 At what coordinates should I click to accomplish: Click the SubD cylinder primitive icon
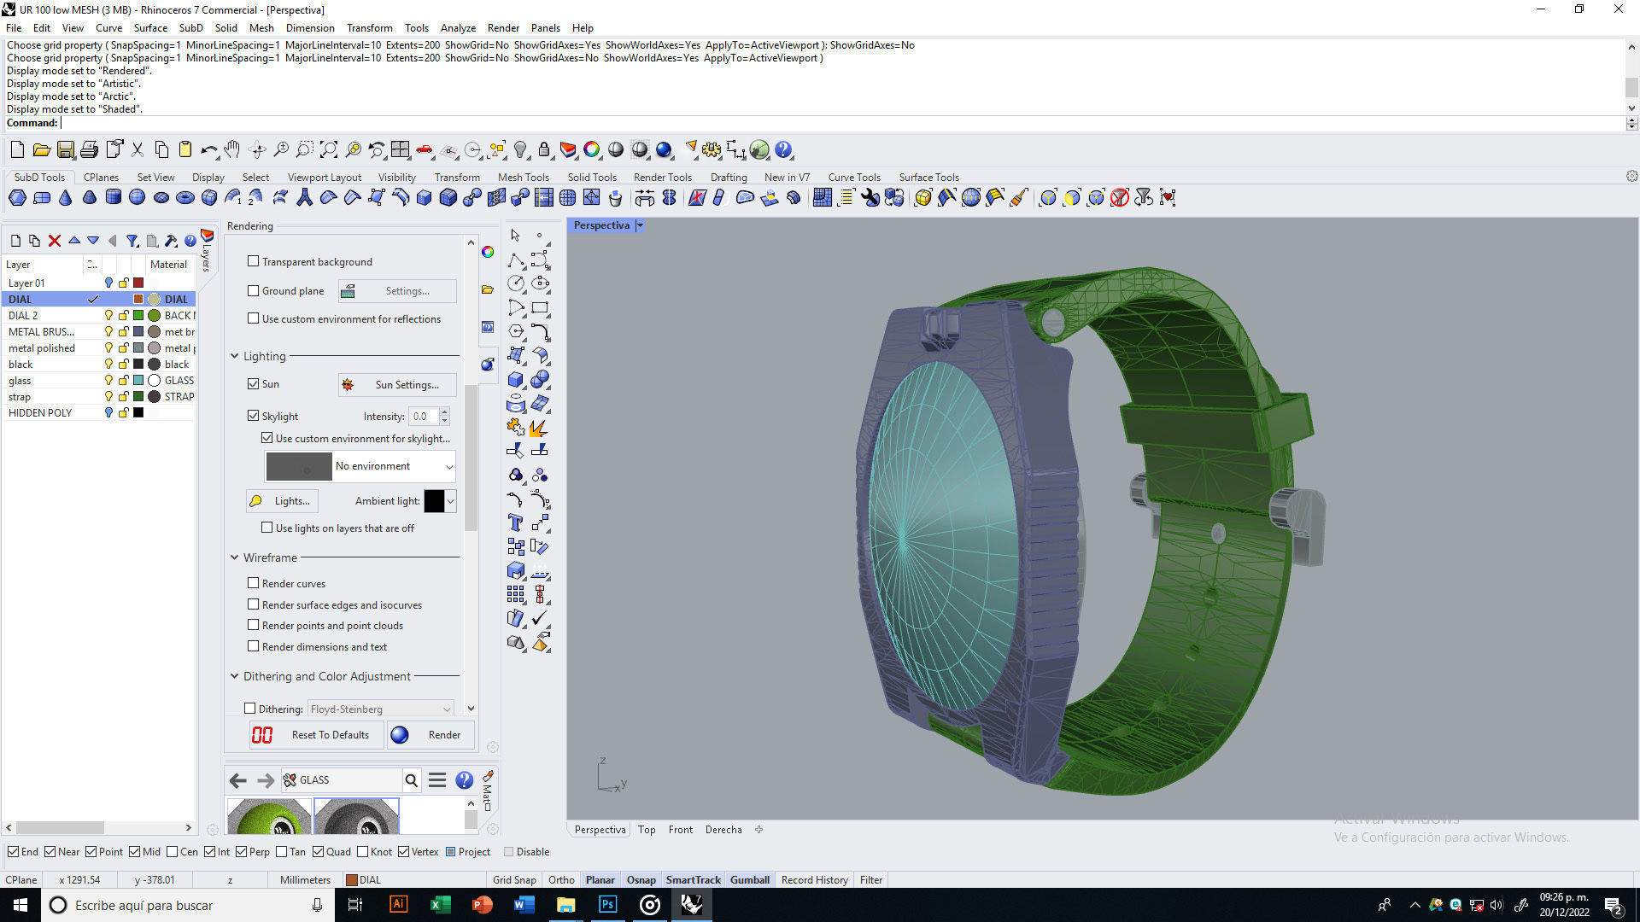[113, 198]
